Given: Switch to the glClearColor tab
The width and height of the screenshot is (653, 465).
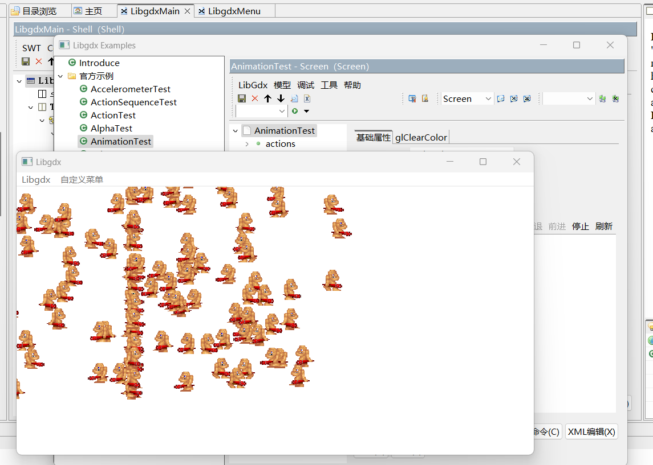Looking at the screenshot, I should [421, 138].
